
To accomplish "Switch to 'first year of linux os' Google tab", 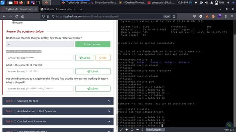I will pos(58,9).
